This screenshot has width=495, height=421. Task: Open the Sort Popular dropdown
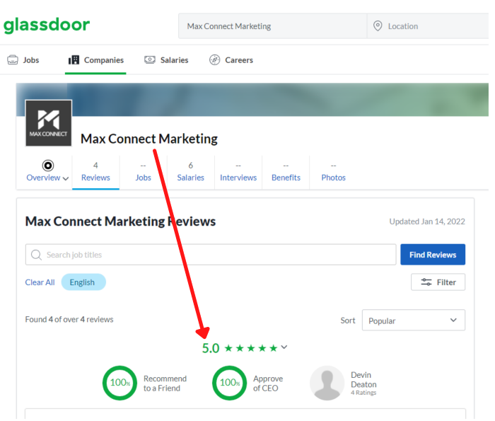click(413, 321)
